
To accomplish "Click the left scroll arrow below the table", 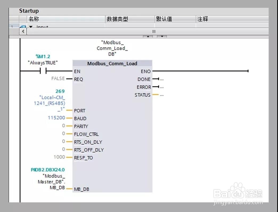I will click(23, 31).
